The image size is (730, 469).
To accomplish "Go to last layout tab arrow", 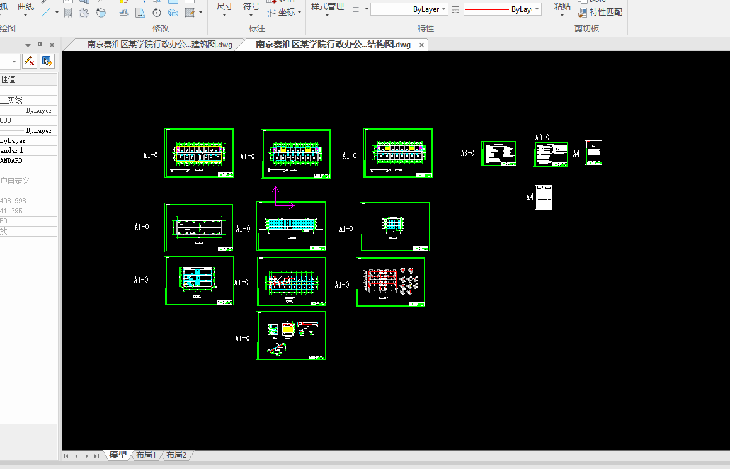I will (x=97, y=456).
